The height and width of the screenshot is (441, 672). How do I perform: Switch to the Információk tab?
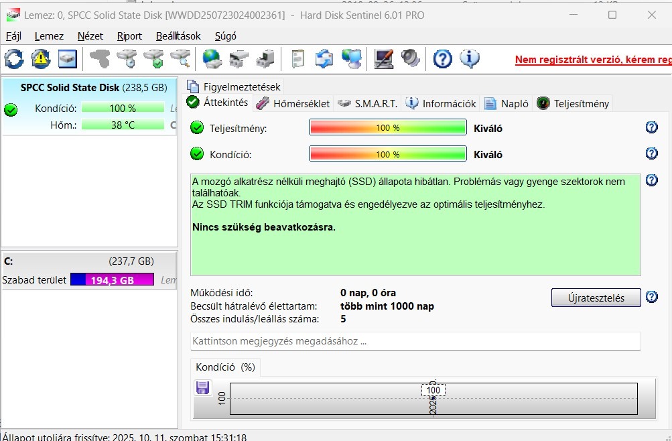click(x=441, y=104)
